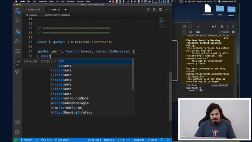Open console settings gear near hidden count
The width and height of the screenshot is (252, 142).
[233, 32]
